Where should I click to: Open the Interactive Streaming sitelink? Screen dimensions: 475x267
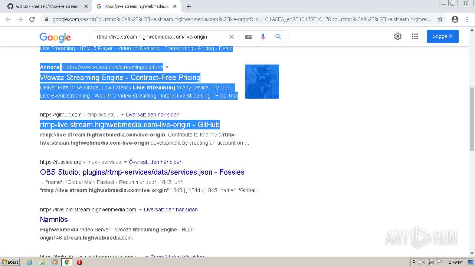186,96
